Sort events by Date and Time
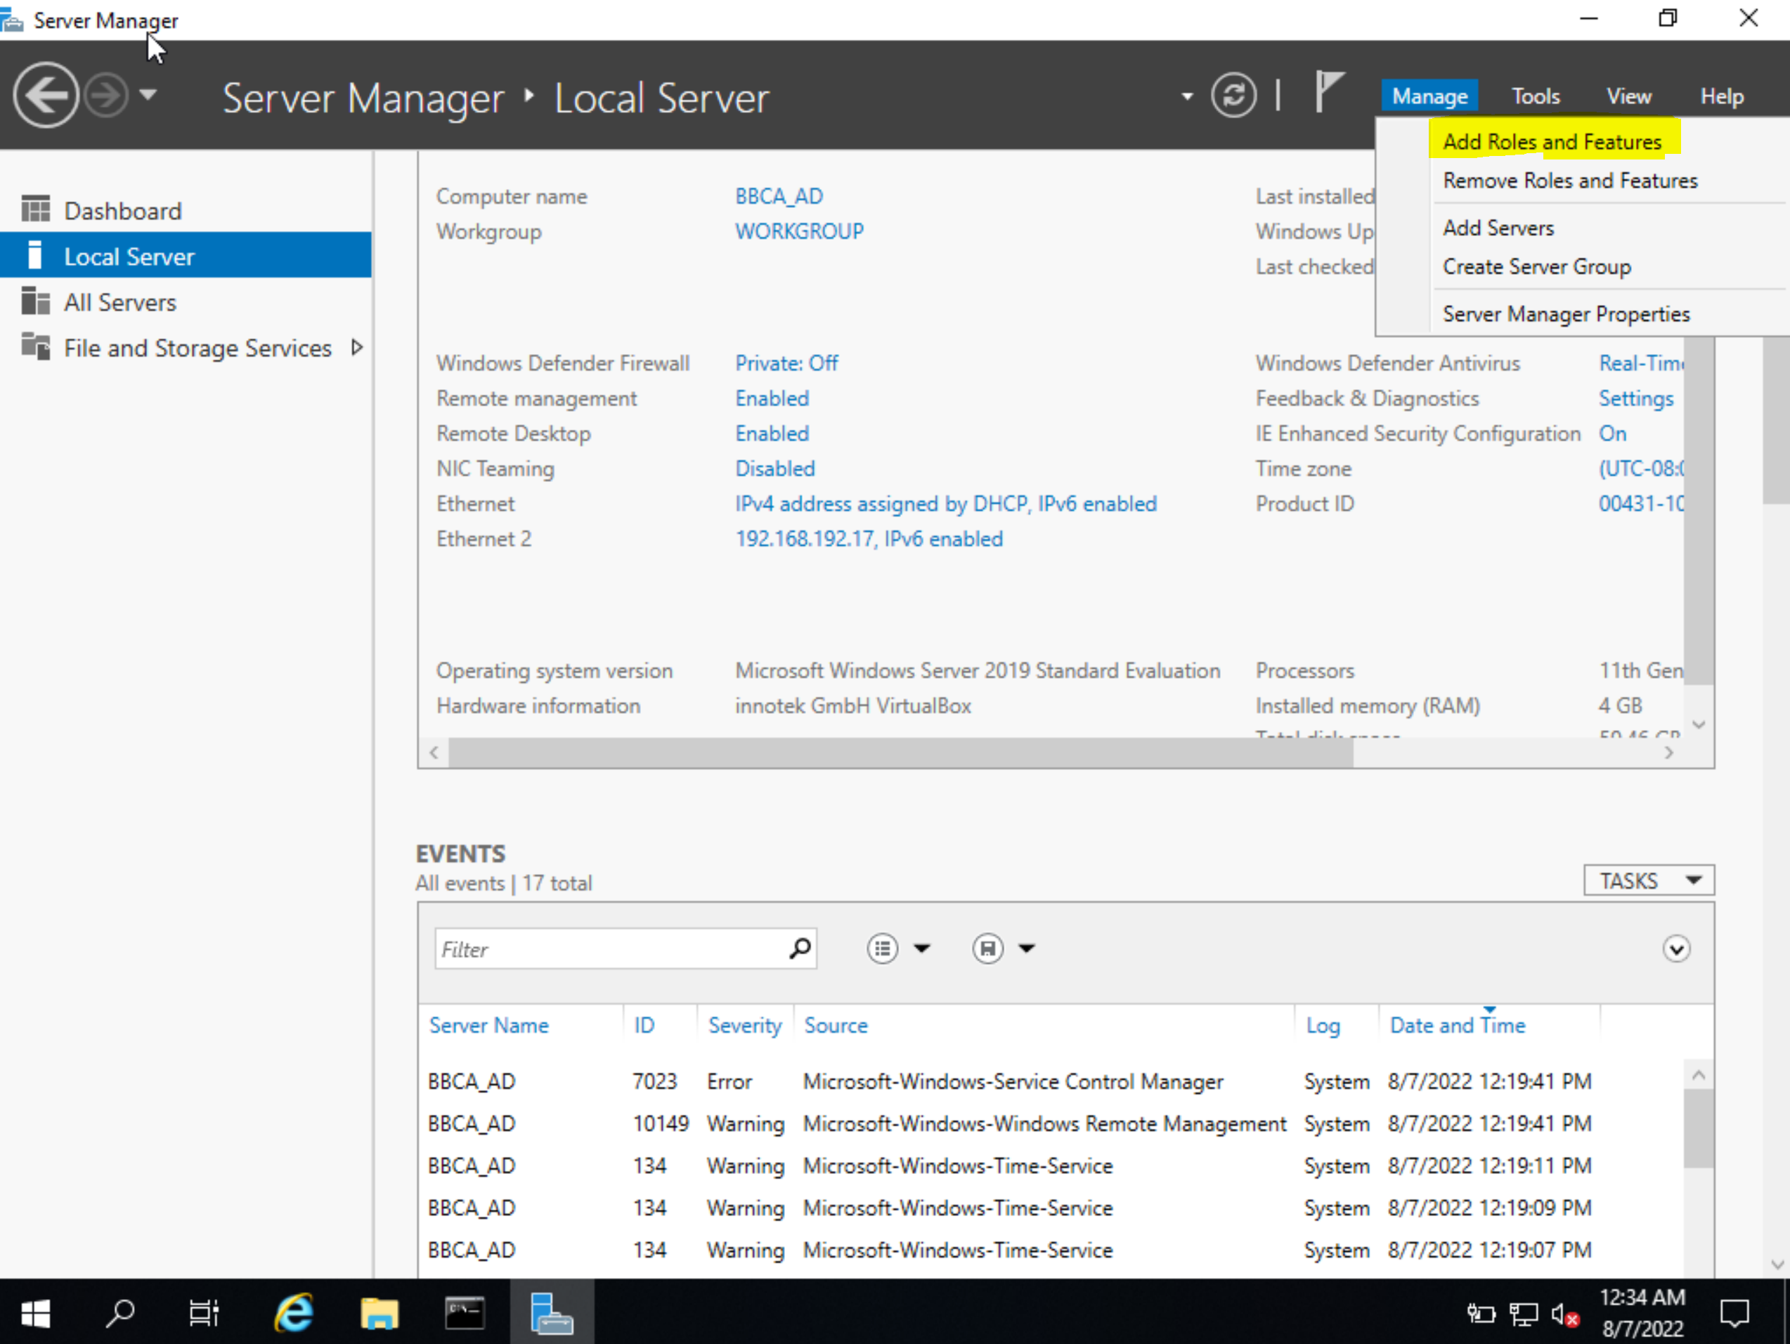The height and width of the screenshot is (1344, 1790). coord(1458,1025)
